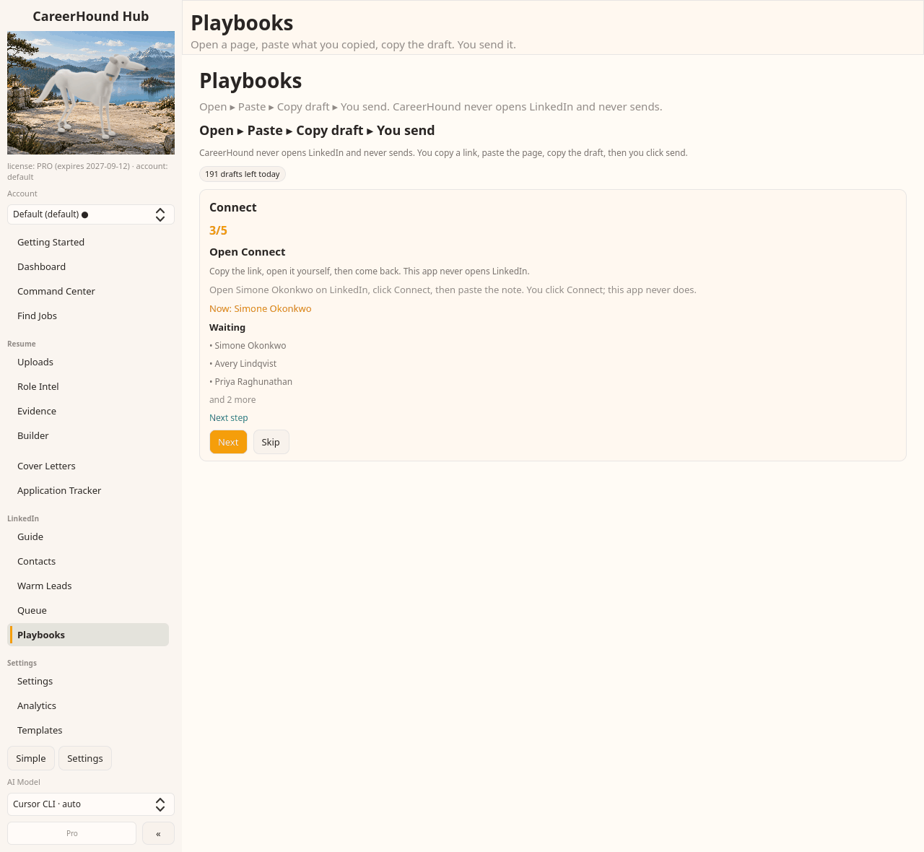This screenshot has height=852, width=924.
Task: Go to Getting Started
Action: 88,242
